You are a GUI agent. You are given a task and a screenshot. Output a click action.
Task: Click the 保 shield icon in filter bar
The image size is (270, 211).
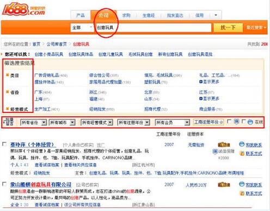click(236, 122)
